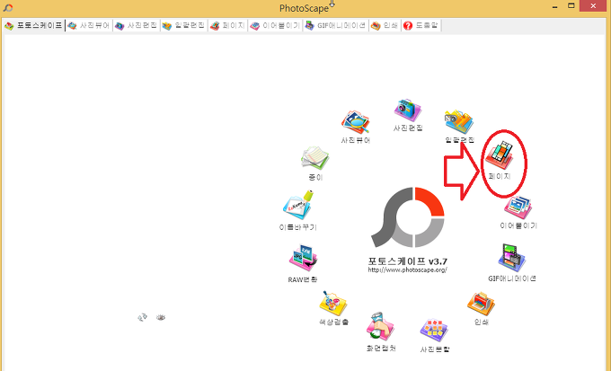The image size is (611, 371).
Task: Toggle the small eye icon at bottom left
Action: pos(161,318)
